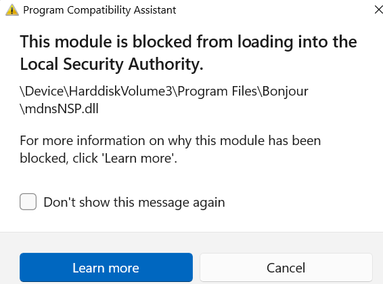Viewport: 383px width, 284px height.
Task: Dismiss the dialog with Cancel
Action: coord(286,267)
